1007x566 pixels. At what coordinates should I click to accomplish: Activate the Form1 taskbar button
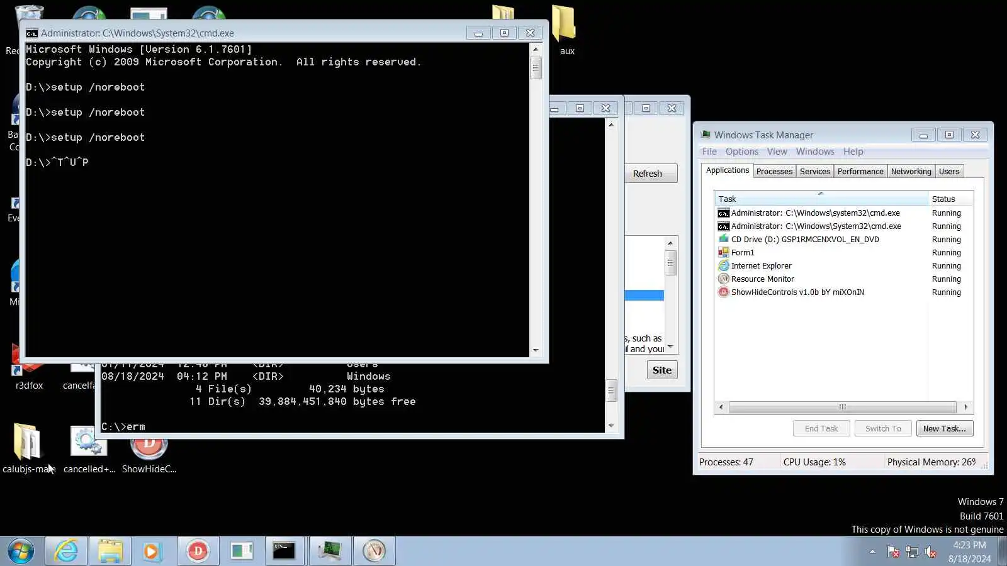tap(242, 551)
